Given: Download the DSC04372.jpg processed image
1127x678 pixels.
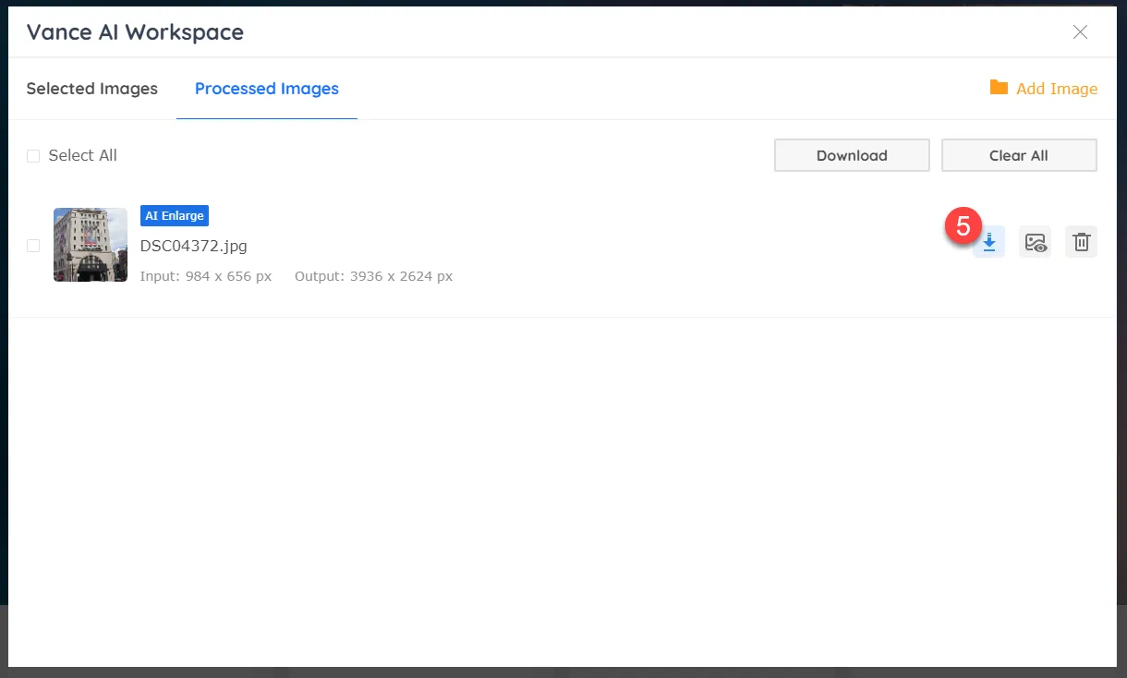Looking at the screenshot, I should coord(988,242).
